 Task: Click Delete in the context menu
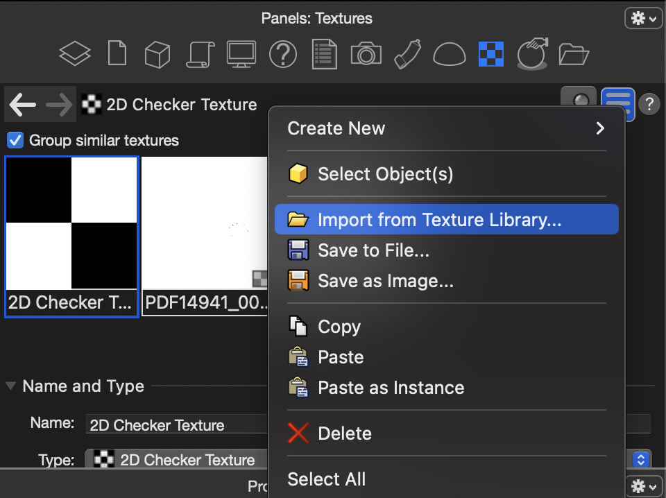(344, 433)
